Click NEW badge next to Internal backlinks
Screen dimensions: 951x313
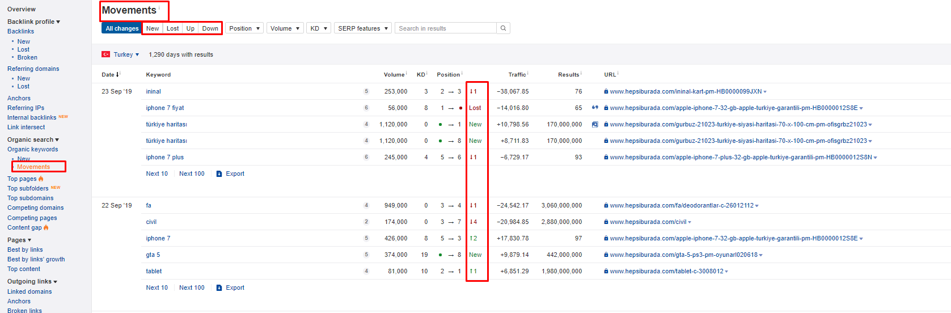tap(63, 117)
